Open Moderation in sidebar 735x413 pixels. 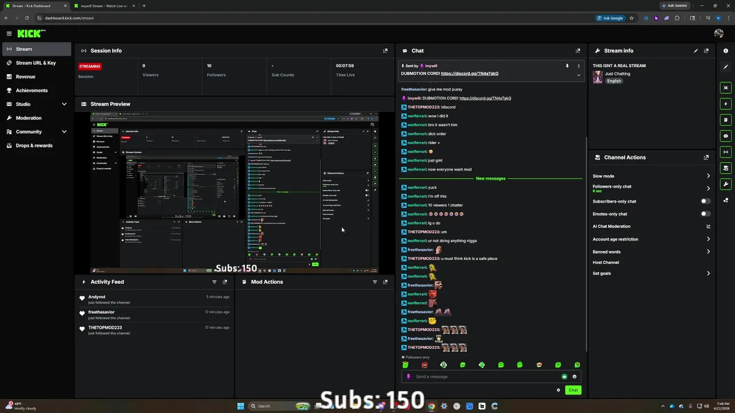click(x=36, y=118)
